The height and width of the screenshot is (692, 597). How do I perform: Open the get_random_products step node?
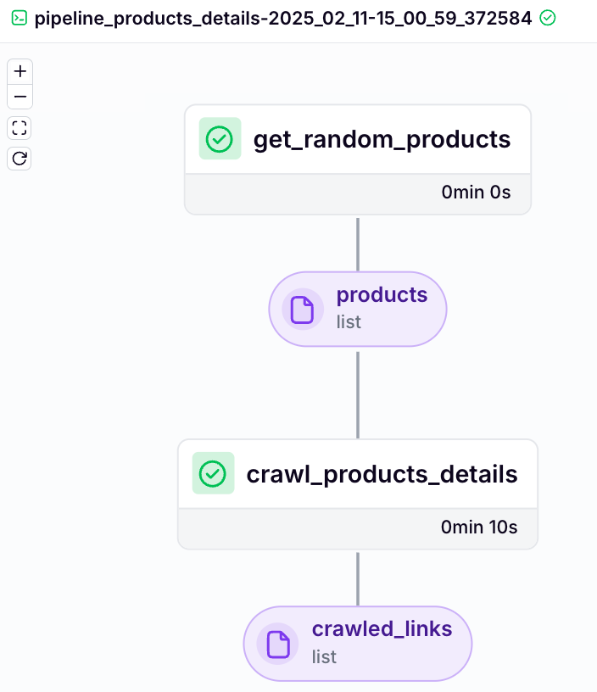coord(358,159)
